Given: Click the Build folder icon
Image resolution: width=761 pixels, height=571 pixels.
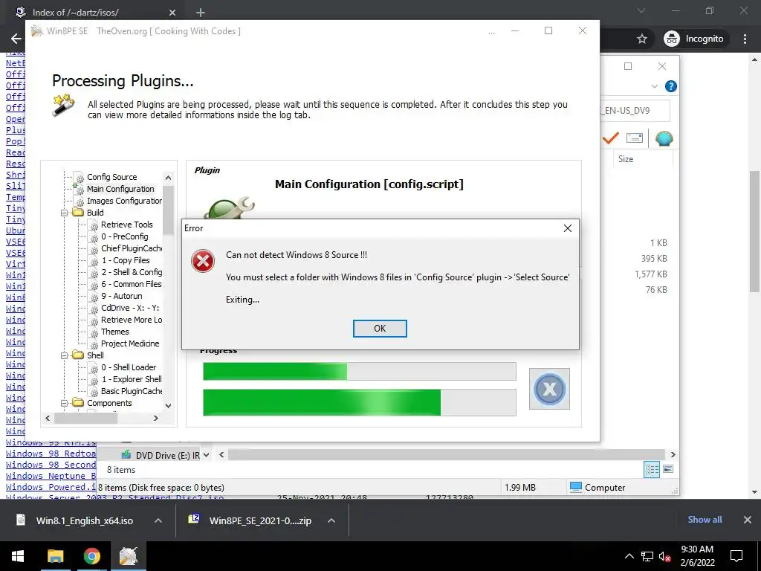Looking at the screenshot, I should point(77,212).
